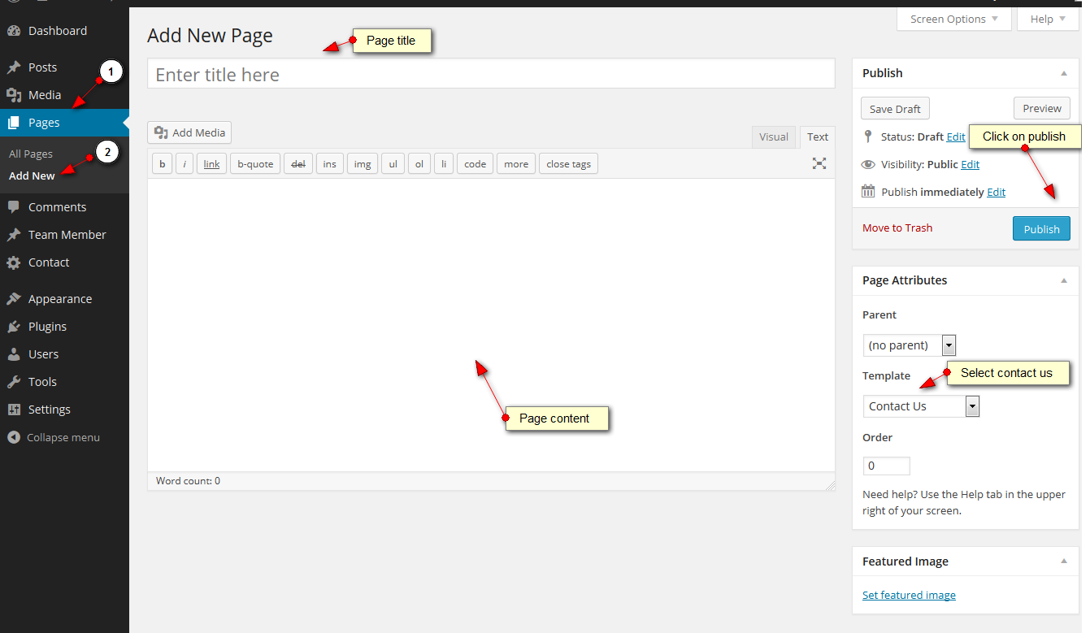Switch to the Text editor tab

tap(818, 137)
